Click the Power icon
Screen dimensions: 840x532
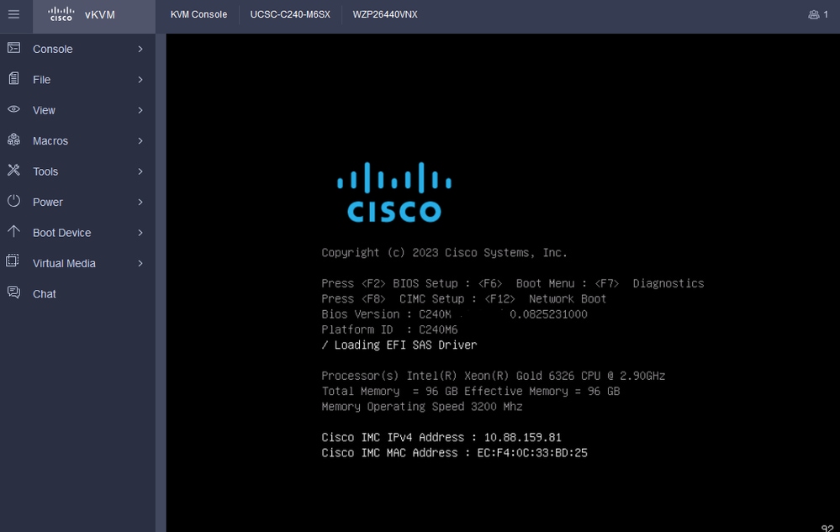click(14, 201)
